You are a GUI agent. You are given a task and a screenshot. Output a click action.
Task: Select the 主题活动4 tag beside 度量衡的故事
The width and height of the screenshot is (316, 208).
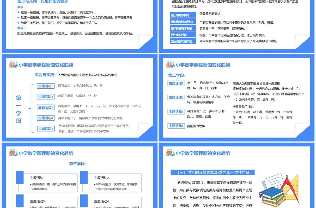click(x=176, y=126)
